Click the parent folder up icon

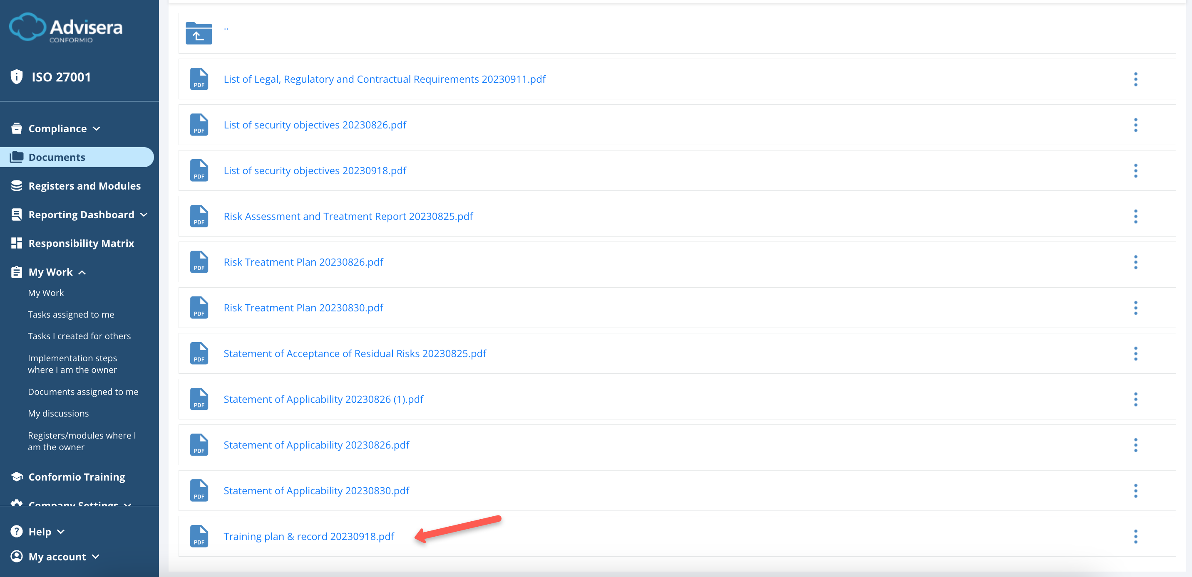click(x=199, y=33)
